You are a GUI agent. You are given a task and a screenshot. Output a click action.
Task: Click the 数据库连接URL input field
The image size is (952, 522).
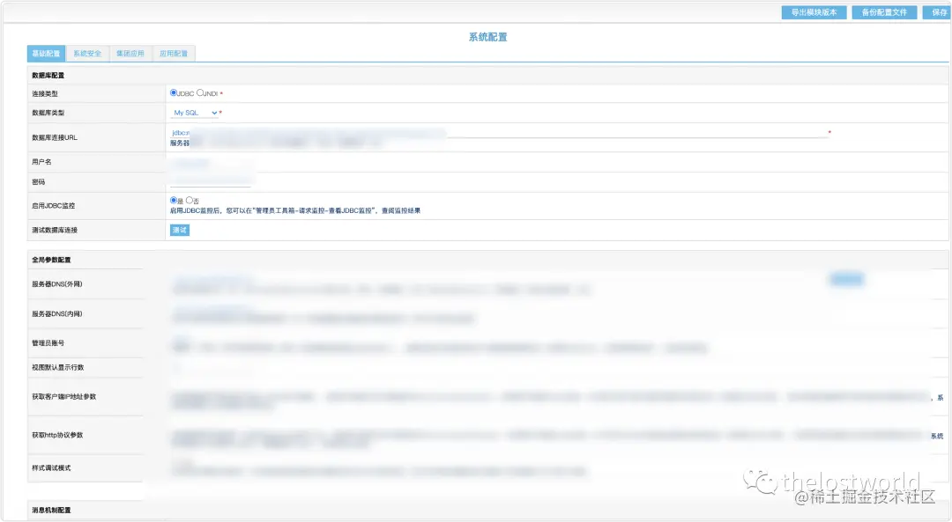point(498,132)
